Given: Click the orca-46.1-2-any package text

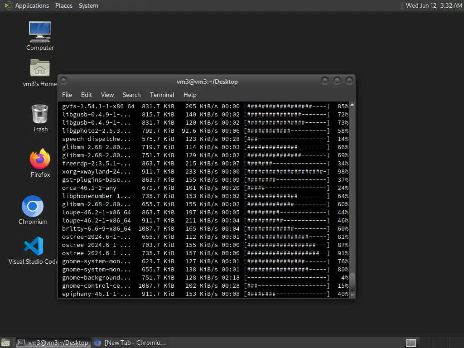Looking at the screenshot, I should (89, 188).
